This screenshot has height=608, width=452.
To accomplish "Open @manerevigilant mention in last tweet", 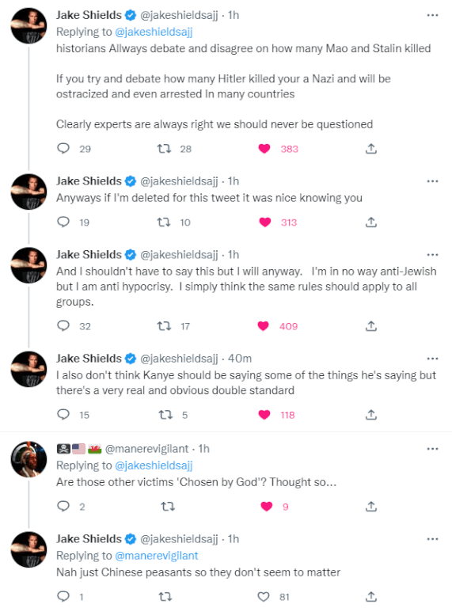I will (x=157, y=556).
